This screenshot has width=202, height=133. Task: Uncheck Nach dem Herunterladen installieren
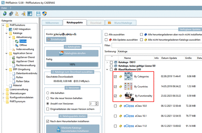click(48, 121)
